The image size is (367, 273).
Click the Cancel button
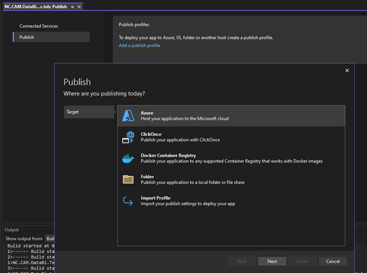tap(332, 261)
